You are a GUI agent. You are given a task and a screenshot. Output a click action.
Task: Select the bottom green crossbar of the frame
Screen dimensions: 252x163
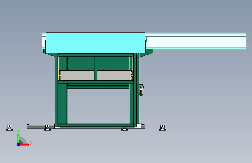coord(96,125)
